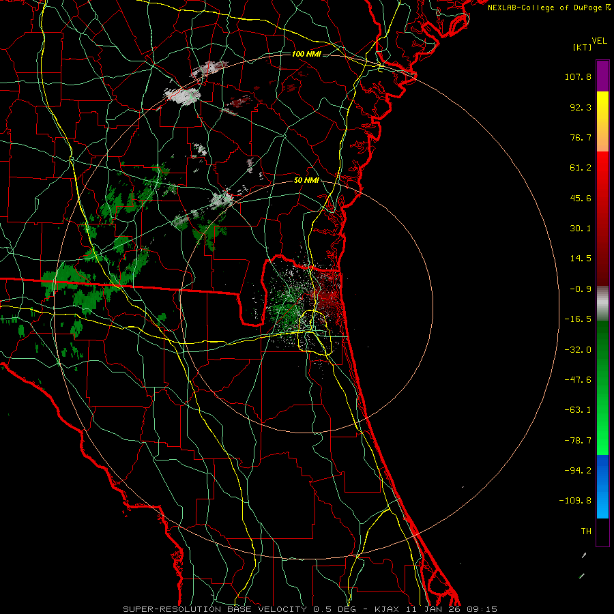Click the 100 NMI range ring label
This screenshot has width=614, height=614.
point(306,54)
